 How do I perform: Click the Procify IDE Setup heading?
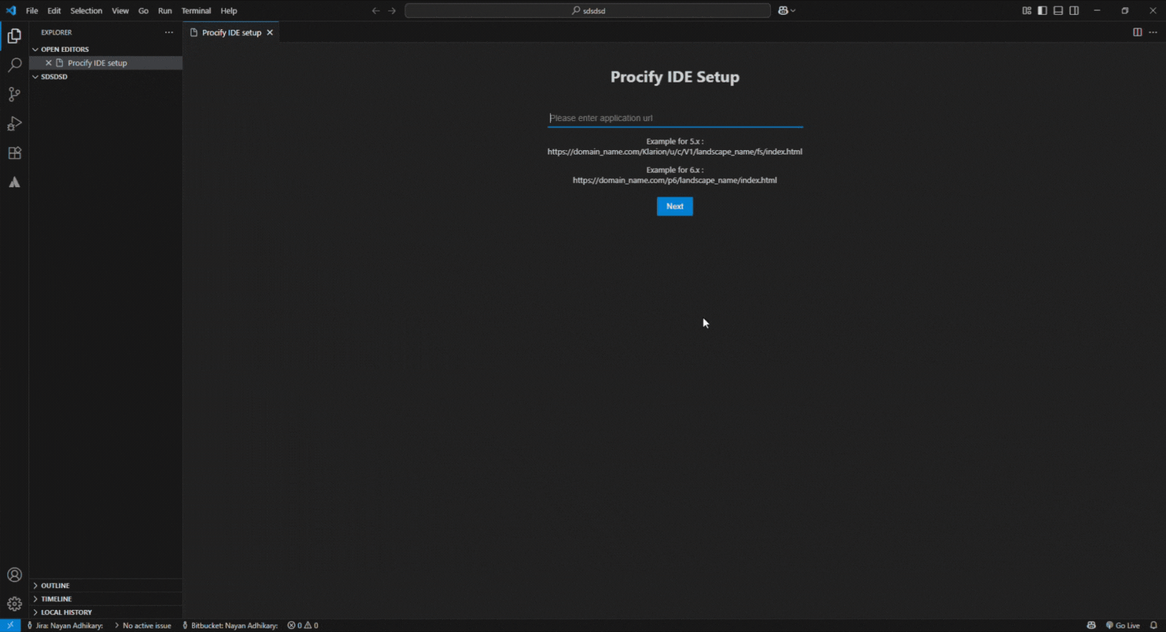(675, 77)
